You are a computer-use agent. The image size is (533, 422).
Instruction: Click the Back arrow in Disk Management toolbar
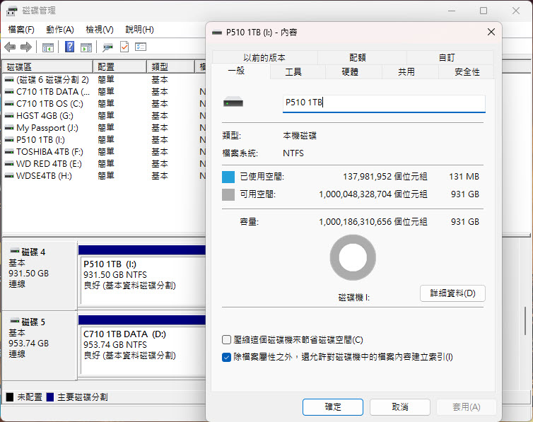pyautogui.click(x=10, y=47)
